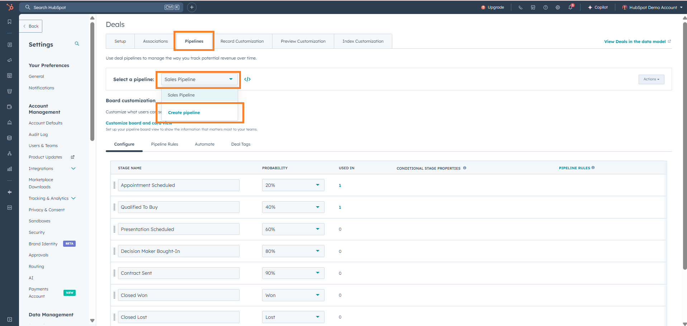Click the pipeline ID code icon

[x=247, y=79]
